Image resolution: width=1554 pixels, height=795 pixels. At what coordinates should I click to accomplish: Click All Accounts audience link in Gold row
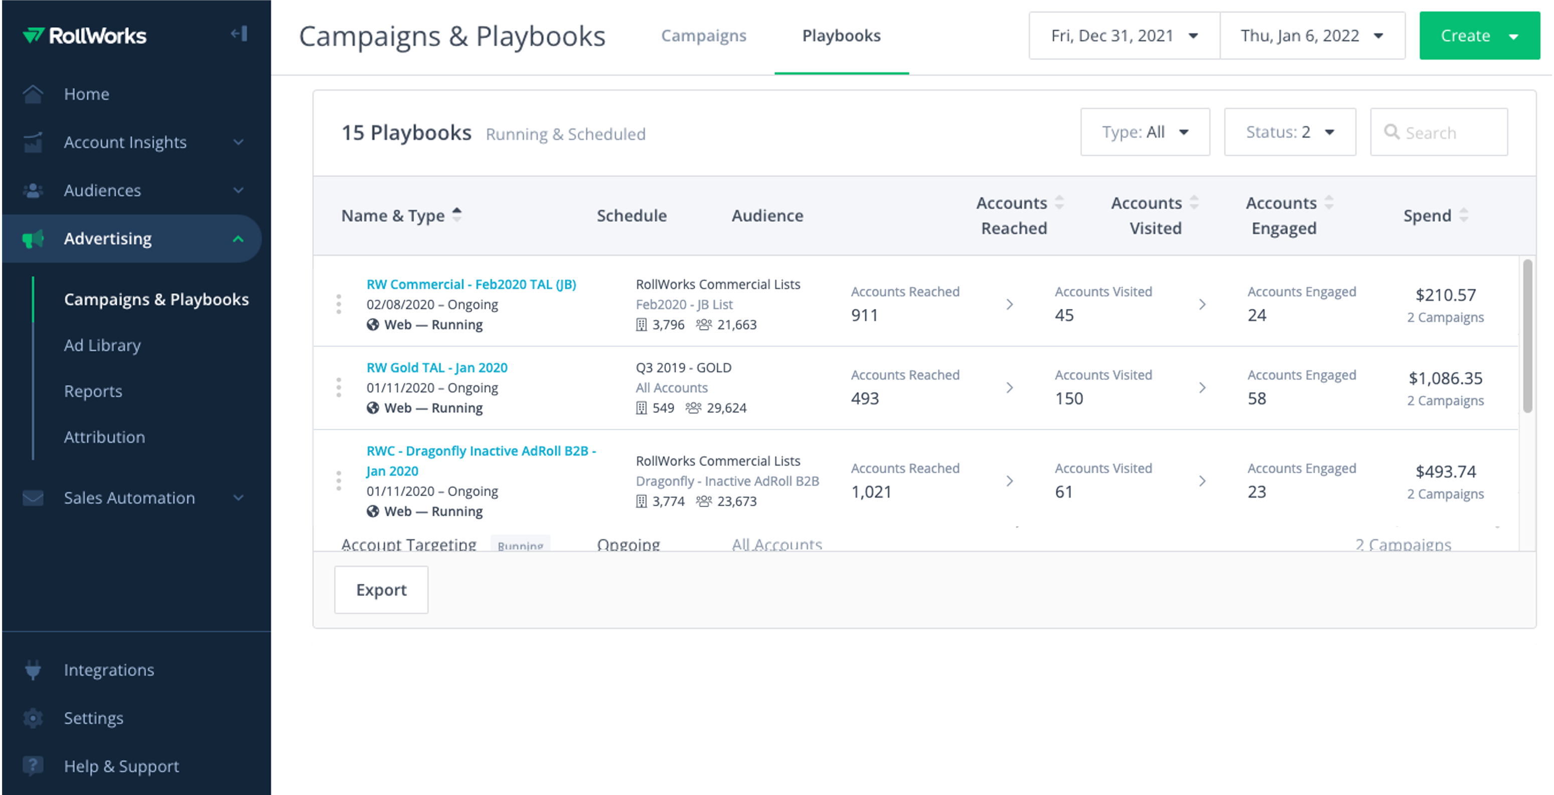(672, 388)
